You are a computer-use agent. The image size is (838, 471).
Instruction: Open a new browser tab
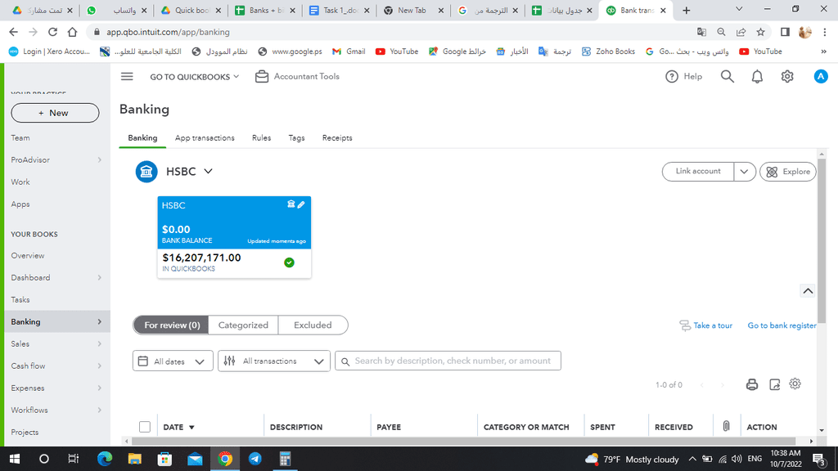pos(687,10)
